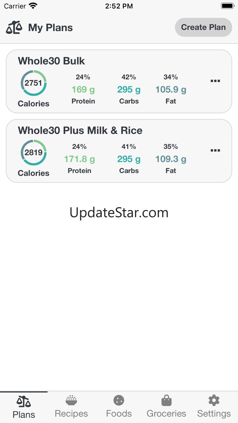238x423 pixels.
Task: Open the Groceries bag icon tab
Action: (166, 400)
